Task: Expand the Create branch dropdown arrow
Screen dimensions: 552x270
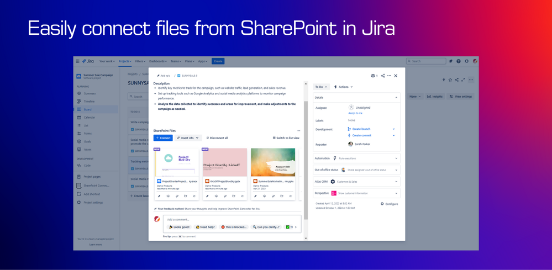Action: 393,129
